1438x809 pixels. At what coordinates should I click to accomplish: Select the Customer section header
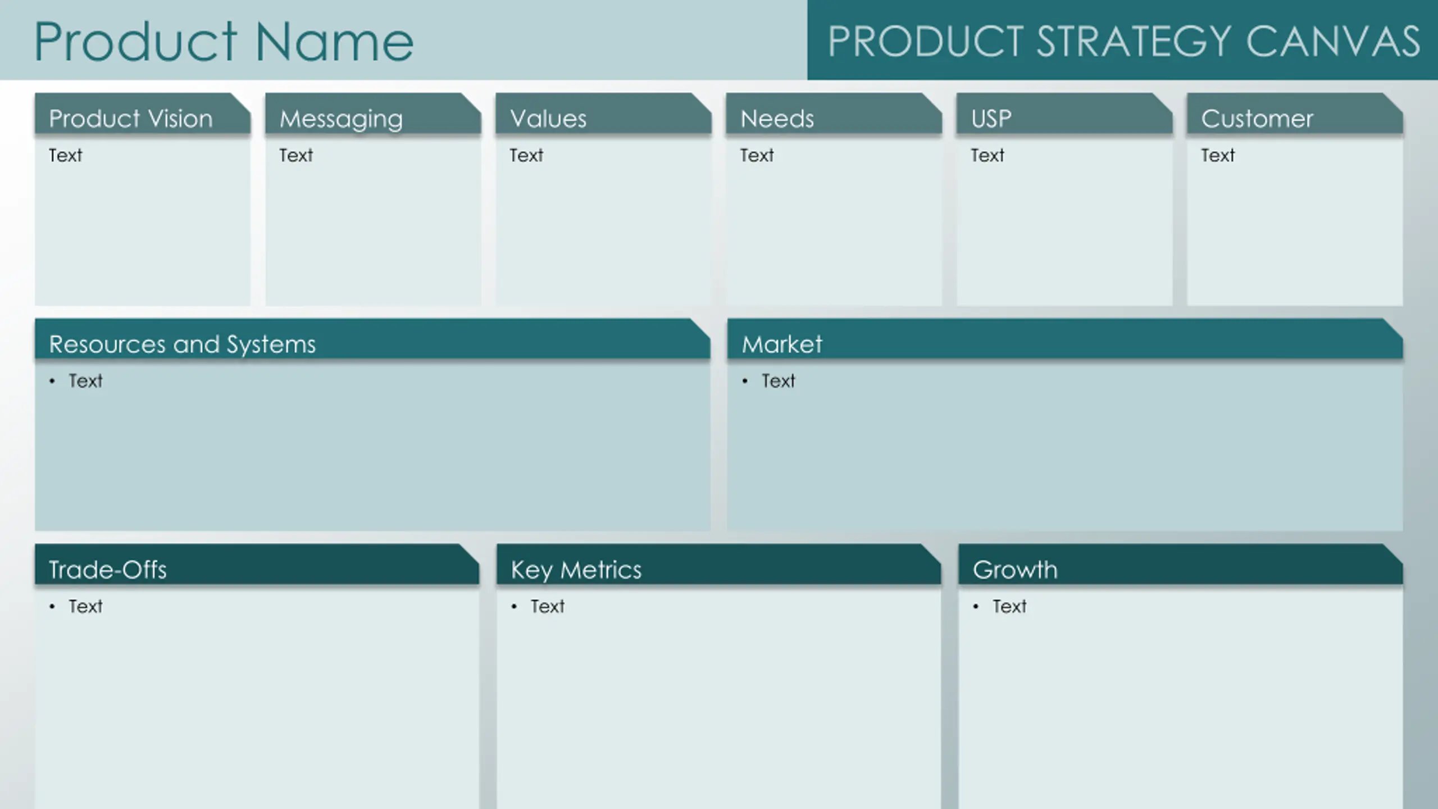[1257, 119]
